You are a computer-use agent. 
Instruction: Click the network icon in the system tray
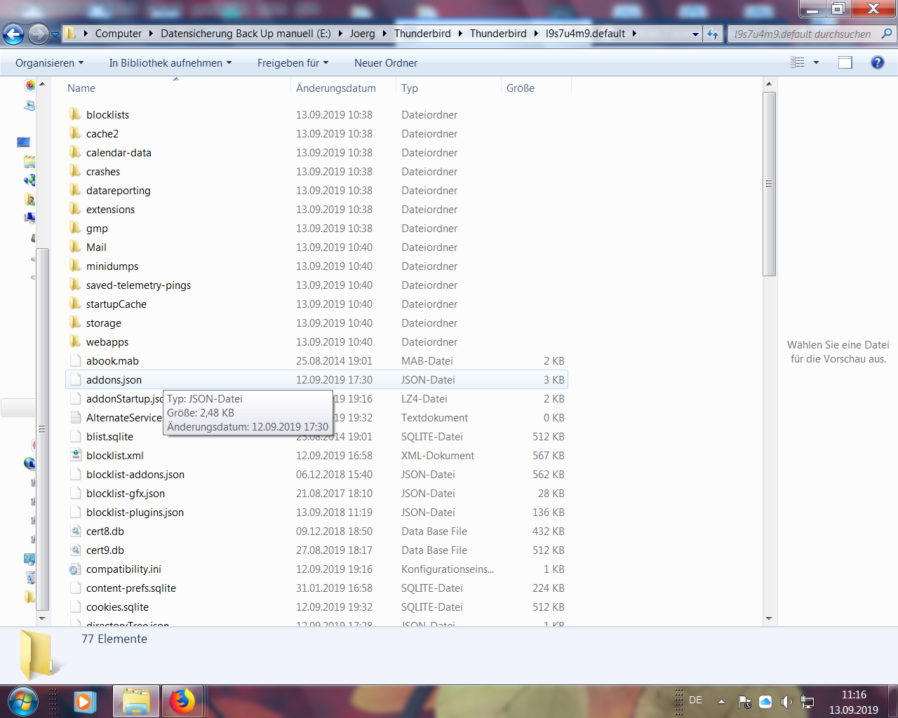[807, 702]
